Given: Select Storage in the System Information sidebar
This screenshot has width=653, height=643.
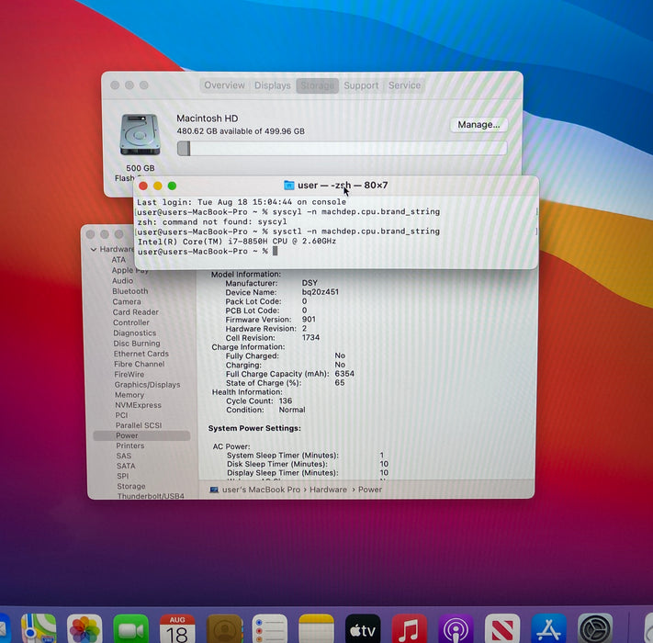Looking at the screenshot, I should pyautogui.click(x=131, y=486).
